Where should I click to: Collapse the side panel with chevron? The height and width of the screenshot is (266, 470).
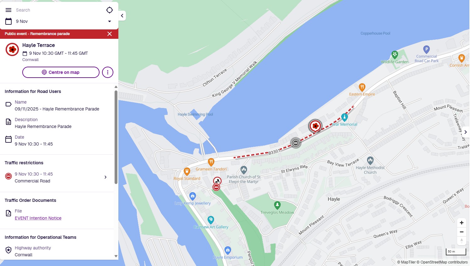[x=122, y=16]
